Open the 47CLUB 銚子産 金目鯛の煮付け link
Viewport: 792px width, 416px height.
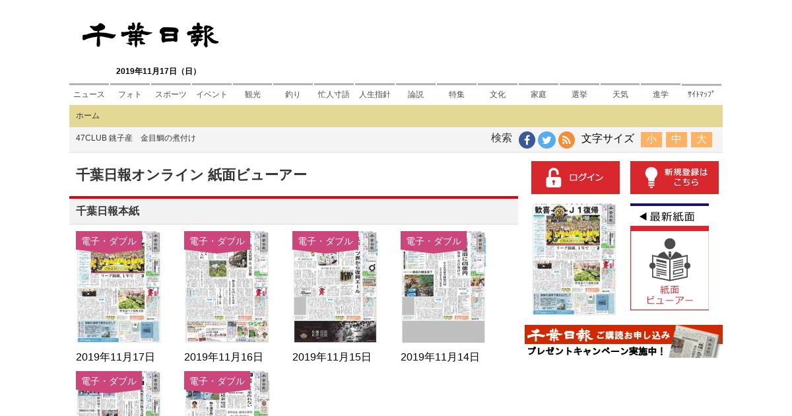tap(136, 138)
